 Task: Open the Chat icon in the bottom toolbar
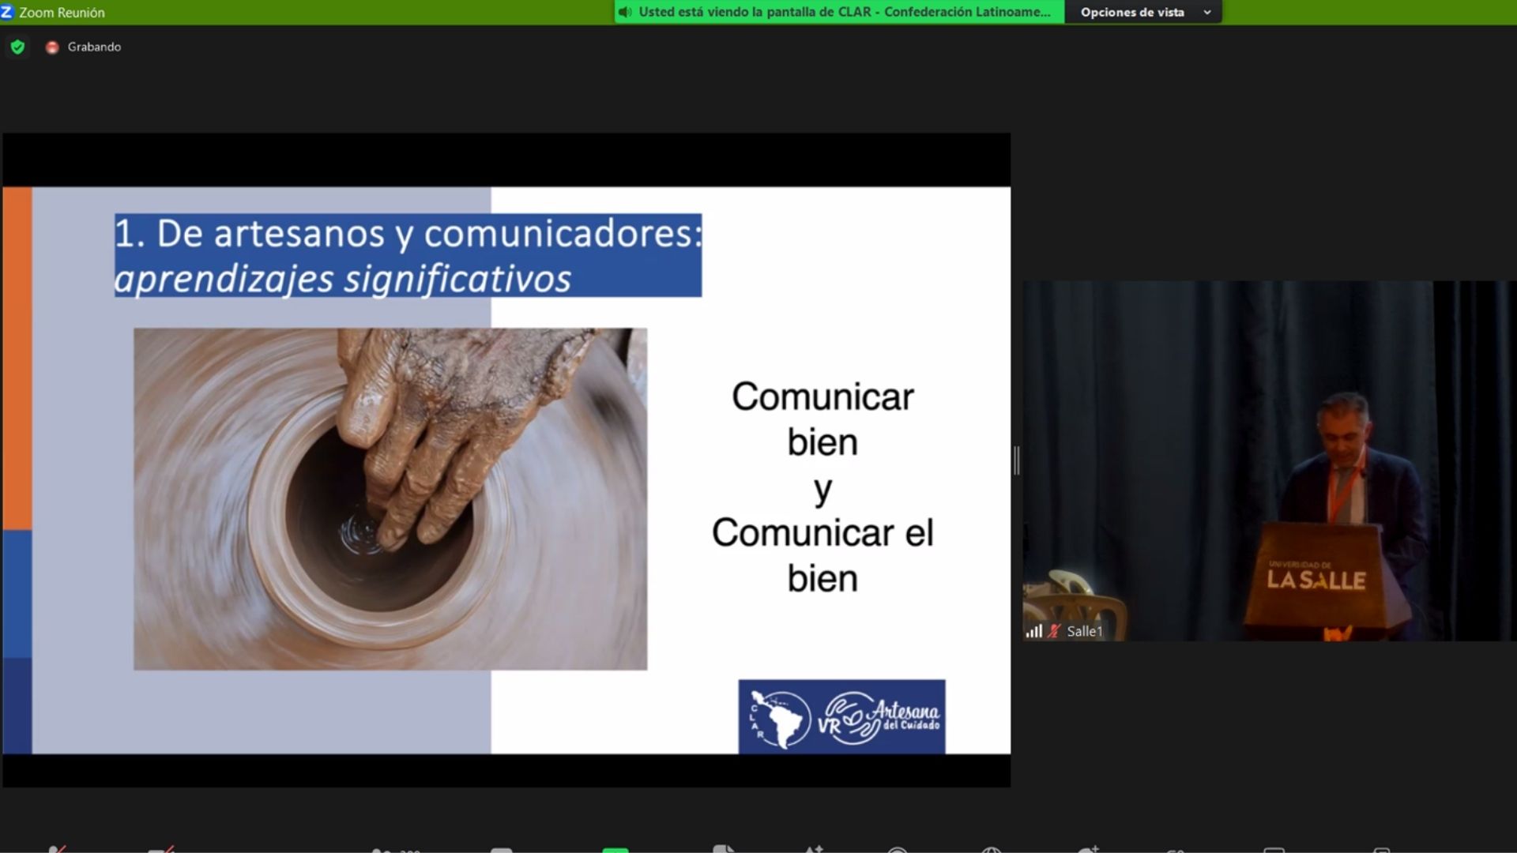pos(501,851)
